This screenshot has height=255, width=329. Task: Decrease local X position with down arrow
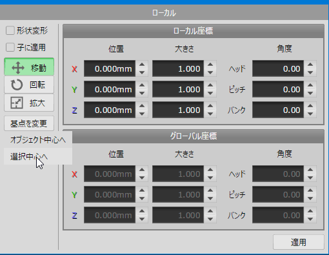pyautogui.click(x=142, y=72)
